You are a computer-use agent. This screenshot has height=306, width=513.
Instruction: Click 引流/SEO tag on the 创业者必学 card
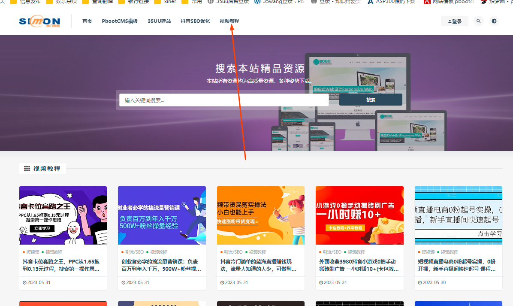pyautogui.click(x=134, y=252)
